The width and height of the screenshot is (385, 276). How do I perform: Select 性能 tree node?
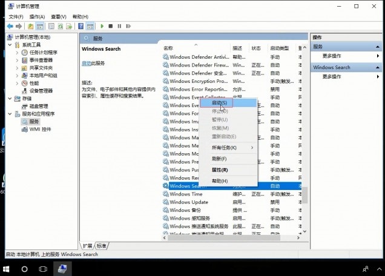coord(34,83)
